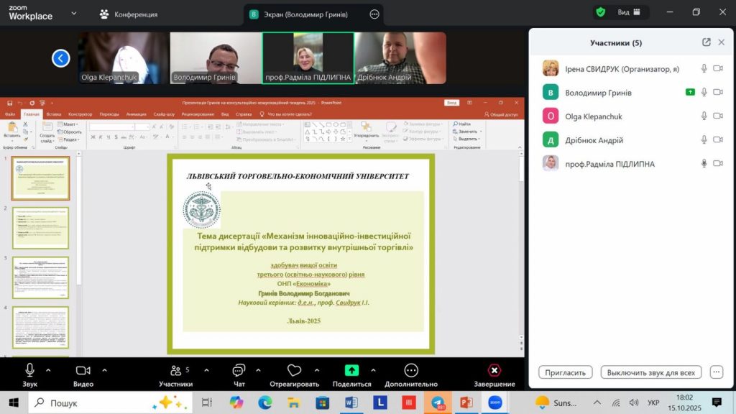Select проф. Радміла ПІДЛИПНА video thumbnail
Screen dimensions: 736x414
click(x=308, y=57)
